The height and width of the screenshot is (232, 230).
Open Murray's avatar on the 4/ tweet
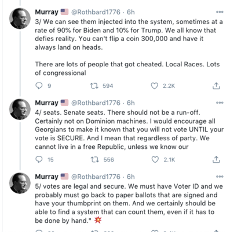click(x=20, y=110)
